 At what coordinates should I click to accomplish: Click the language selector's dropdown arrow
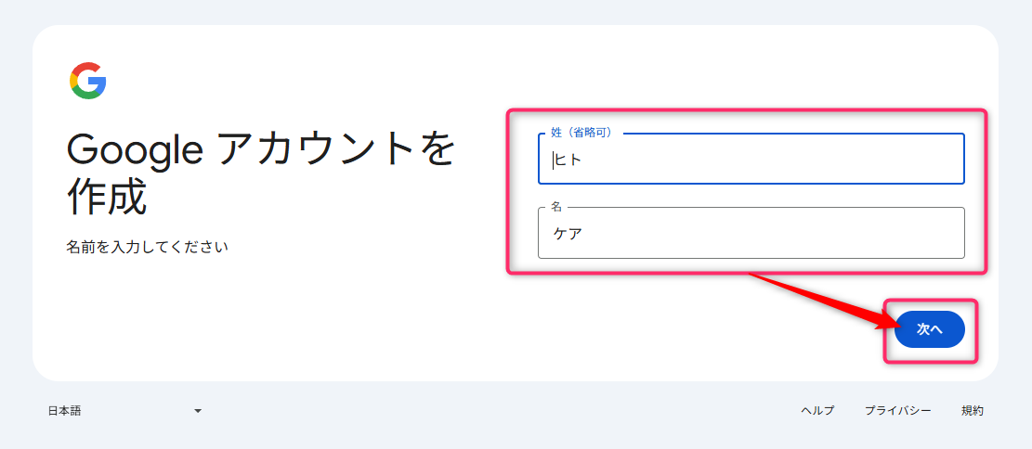(198, 411)
